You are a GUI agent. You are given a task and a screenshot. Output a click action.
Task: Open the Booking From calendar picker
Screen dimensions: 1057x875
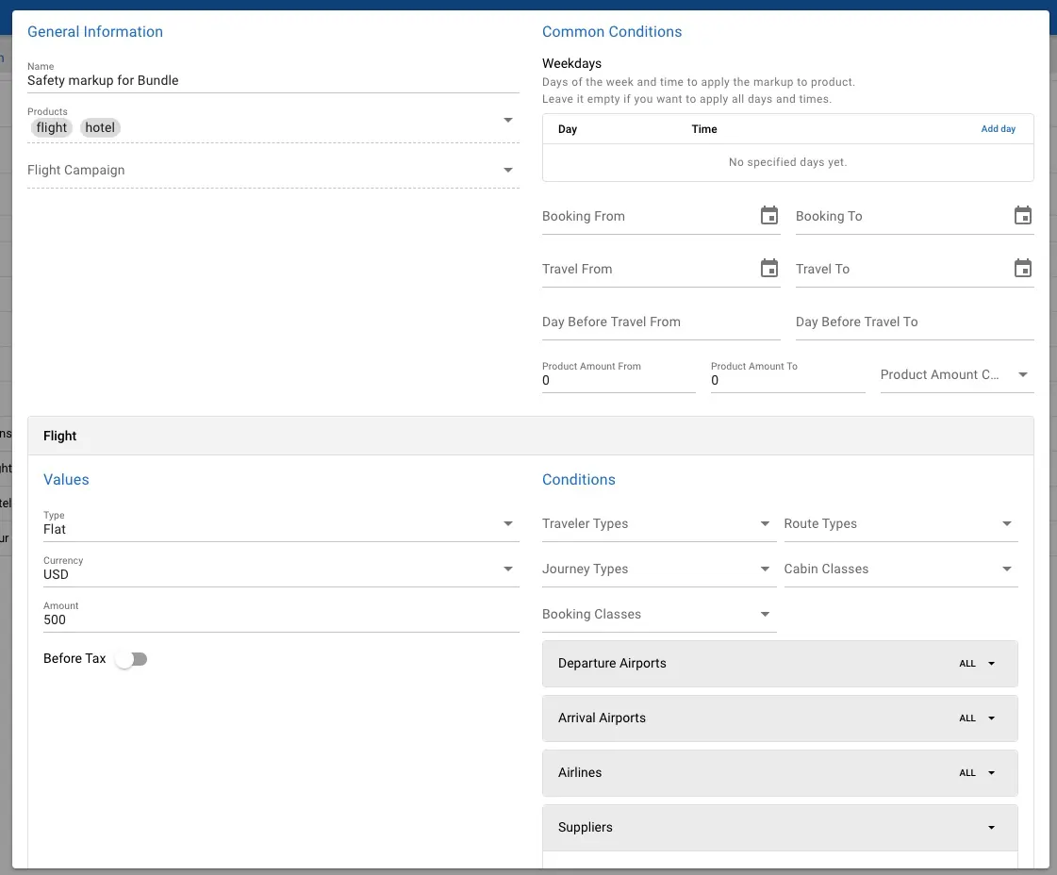(769, 216)
